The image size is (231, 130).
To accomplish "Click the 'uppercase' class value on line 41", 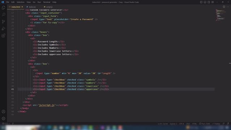I will coord(92,89).
